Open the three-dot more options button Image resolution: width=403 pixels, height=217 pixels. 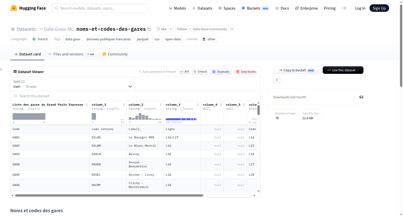[x=277, y=80]
